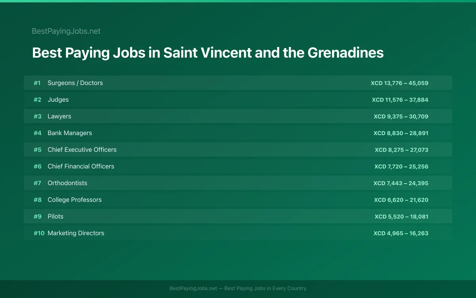Image resolution: width=476 pixels, height=298 pixels.
Task: Click Chief Executive Officers job name
Action: click(x=82, y=150)
